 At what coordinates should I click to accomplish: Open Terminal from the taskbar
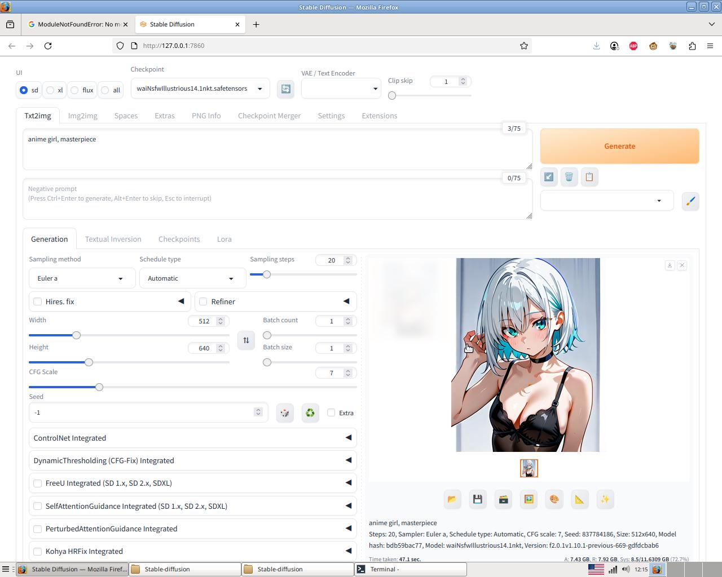(x=411, y=569)
